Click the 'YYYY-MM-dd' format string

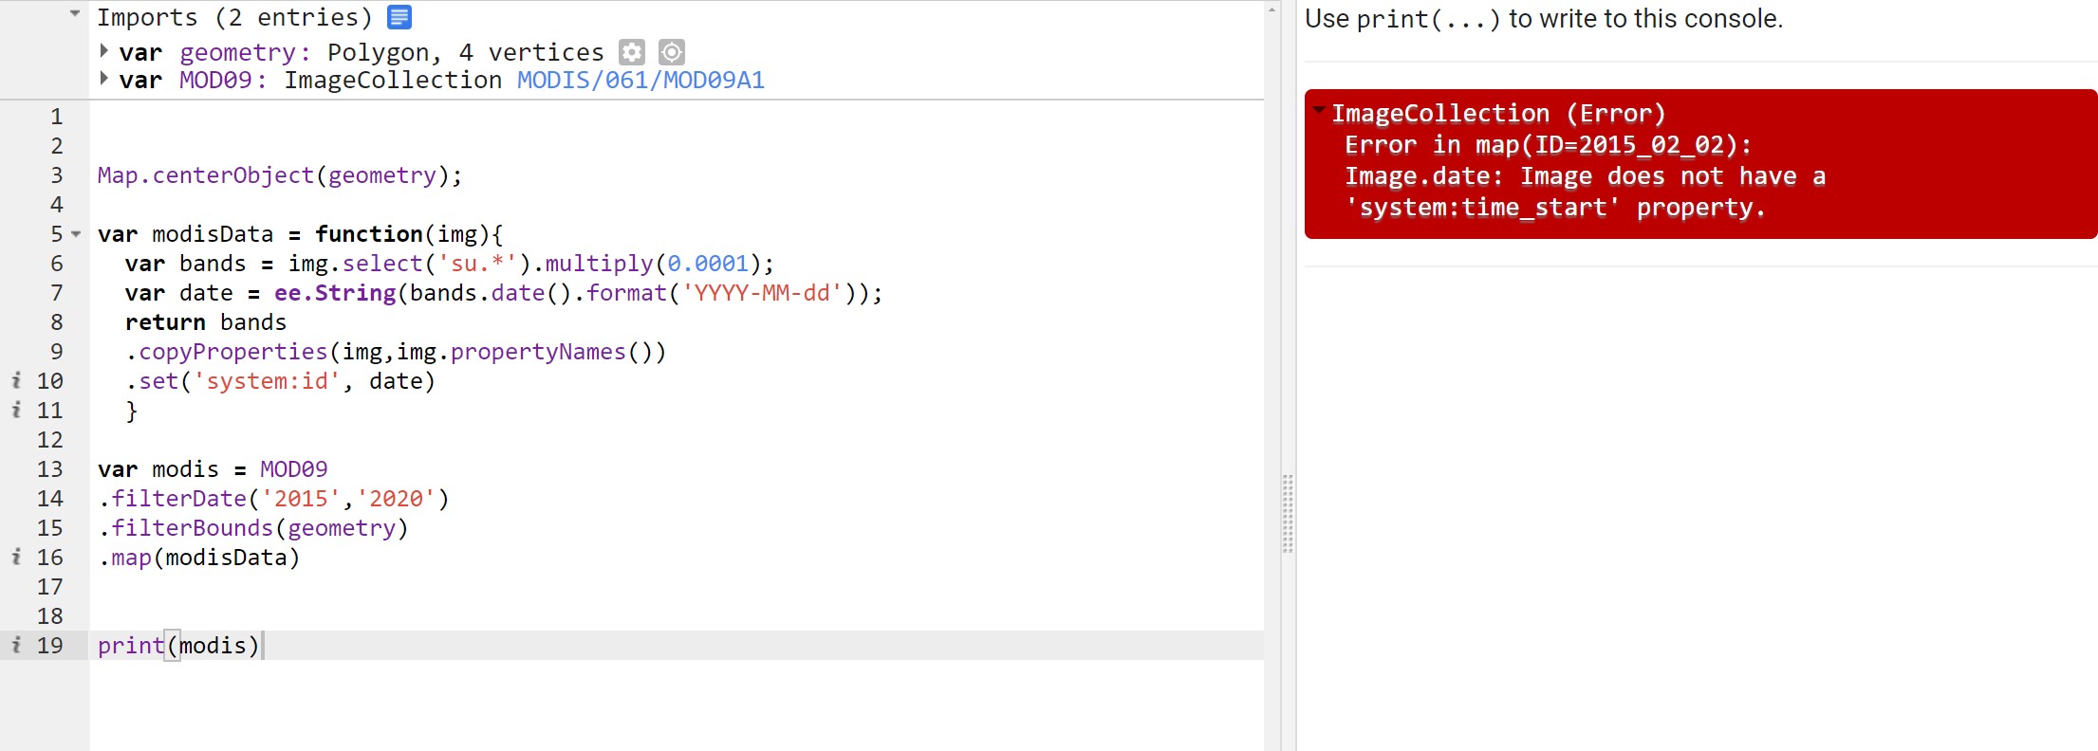click(x=763, y=293)
